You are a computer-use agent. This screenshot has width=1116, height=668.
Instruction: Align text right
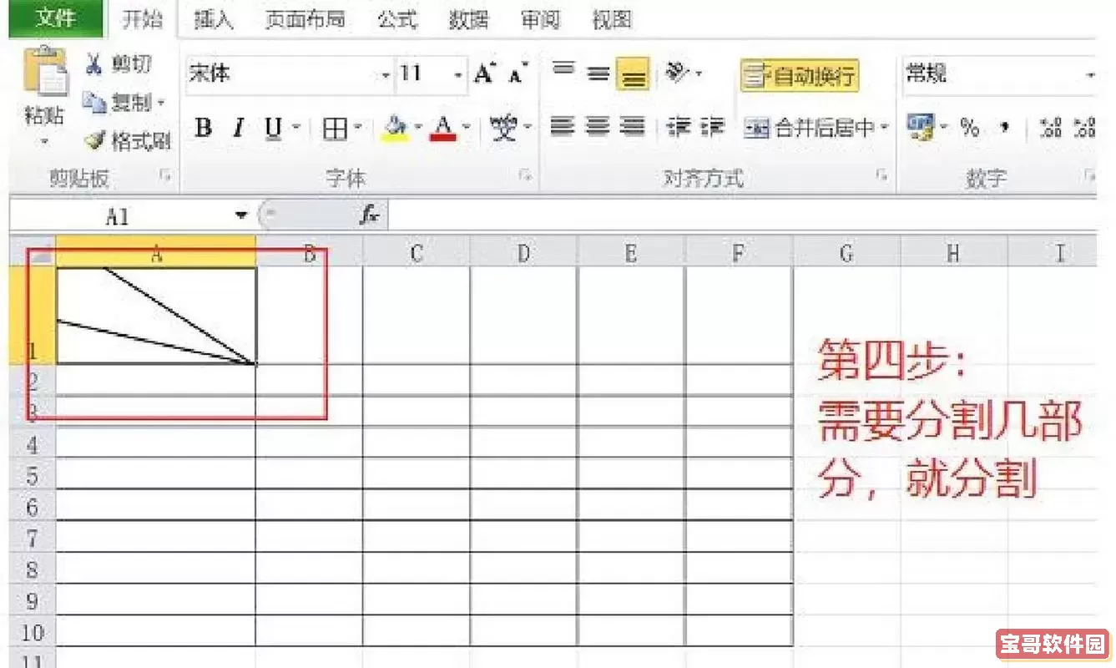(x=634, y=127)
